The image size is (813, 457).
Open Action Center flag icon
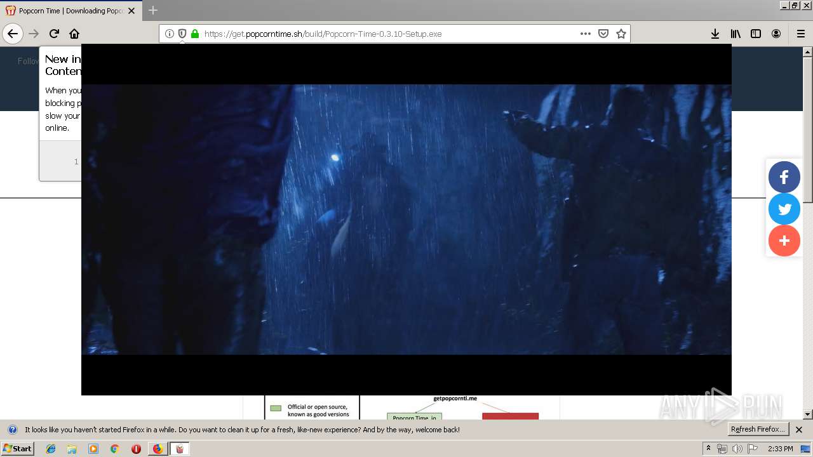click(x=753, y=449)
